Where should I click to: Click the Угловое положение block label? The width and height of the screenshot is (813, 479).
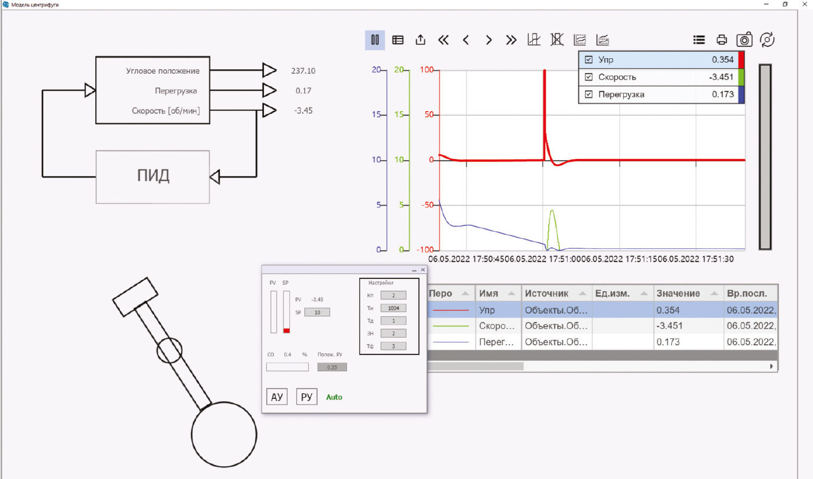(163, 71)
